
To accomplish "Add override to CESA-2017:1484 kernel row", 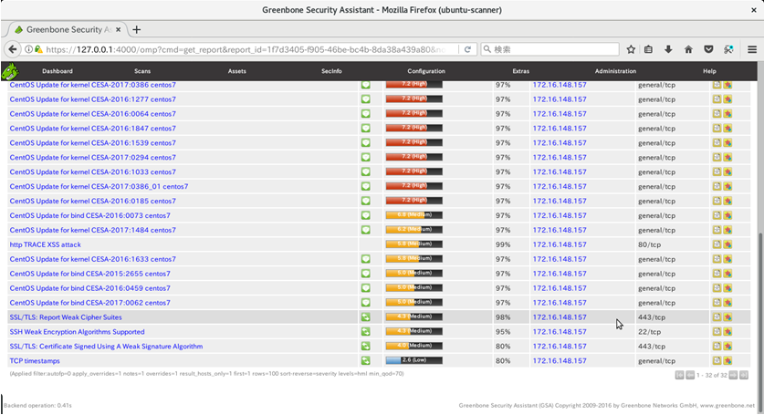I will pyautogui.click(x=727, y=230).
